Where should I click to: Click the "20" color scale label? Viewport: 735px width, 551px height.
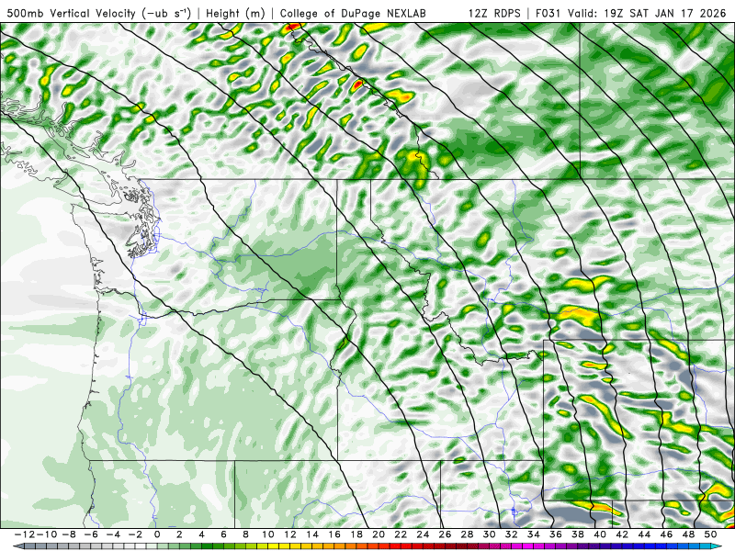click(379, 534)
